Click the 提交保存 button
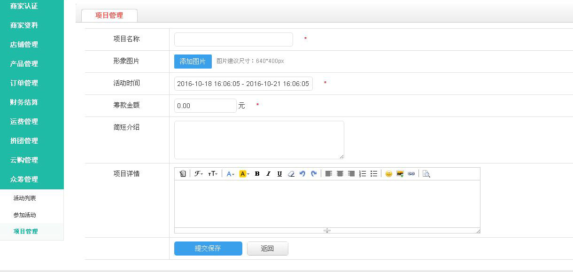 208,249
